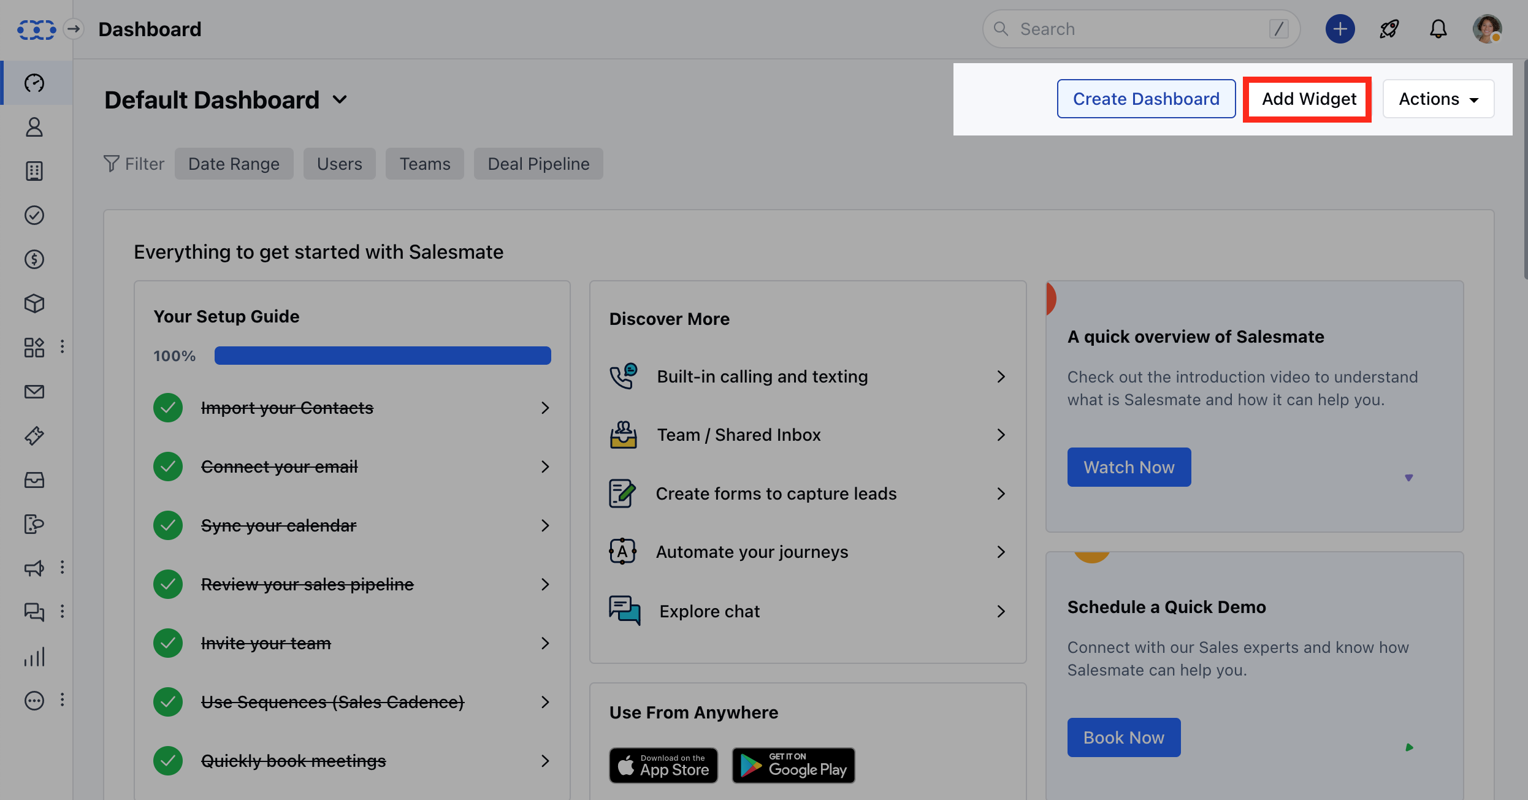
Task: Open the rocket getting-started icon
Action: pos(1389,29)
